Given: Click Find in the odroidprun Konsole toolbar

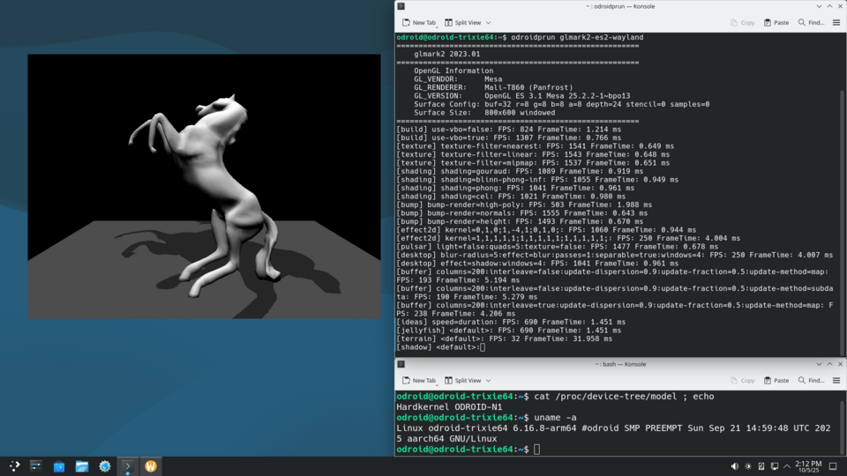Looking at the screenshot, I should tap(813, 22).
